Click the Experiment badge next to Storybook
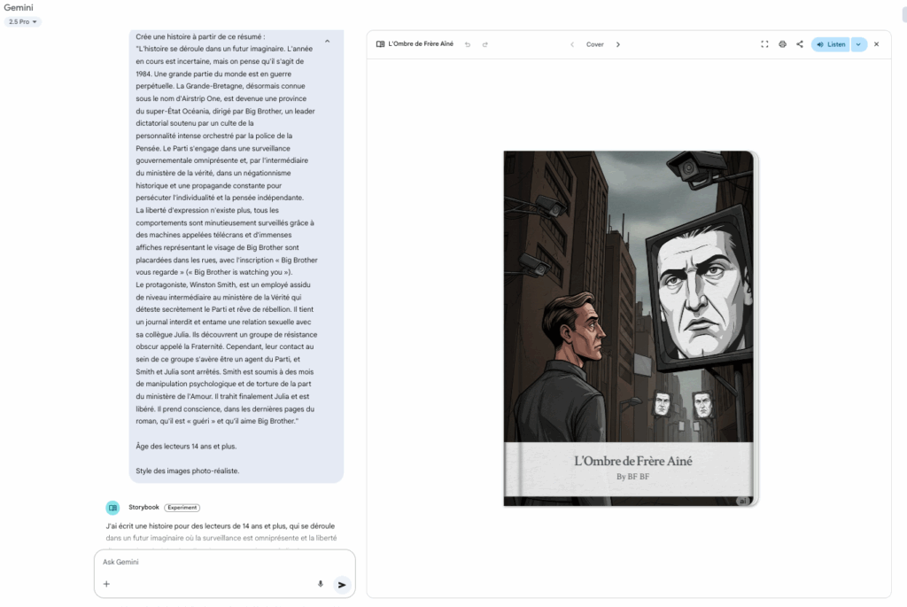Viewport: 907px width, 607px height. [x=182, y=507]
